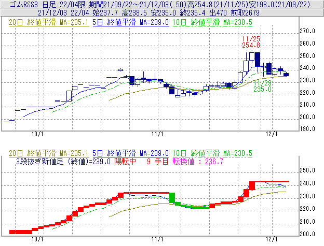Click the 200.0 label on lower chart axis

pos(307,234)
